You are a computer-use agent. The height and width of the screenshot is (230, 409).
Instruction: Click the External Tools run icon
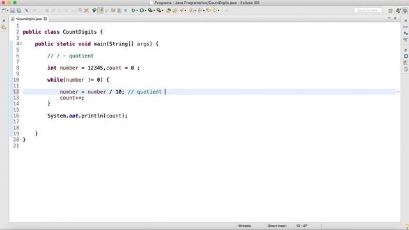coord(159,10)
